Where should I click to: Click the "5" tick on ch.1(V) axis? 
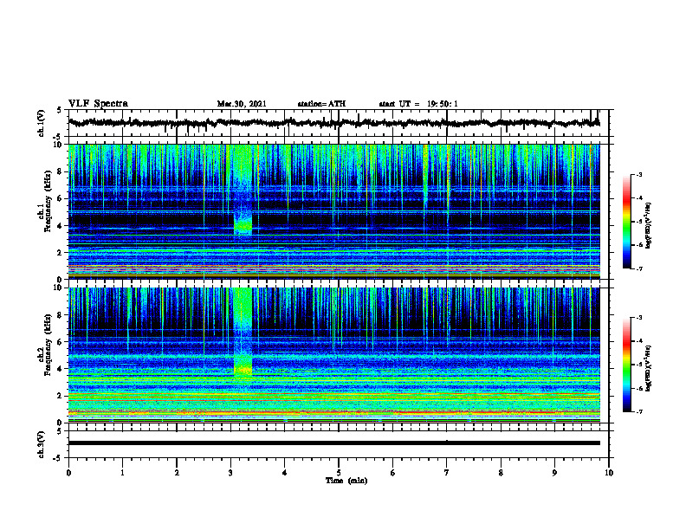[60, 110]
